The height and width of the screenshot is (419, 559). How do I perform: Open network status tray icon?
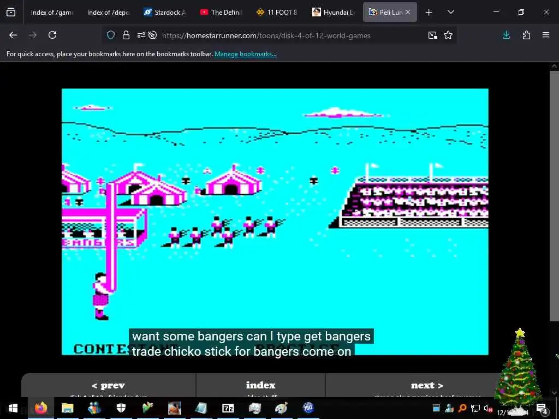click(x=475, y=408)
